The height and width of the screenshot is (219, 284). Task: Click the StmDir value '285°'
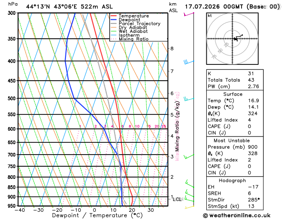pyautogui.click(x=254, y=200)
